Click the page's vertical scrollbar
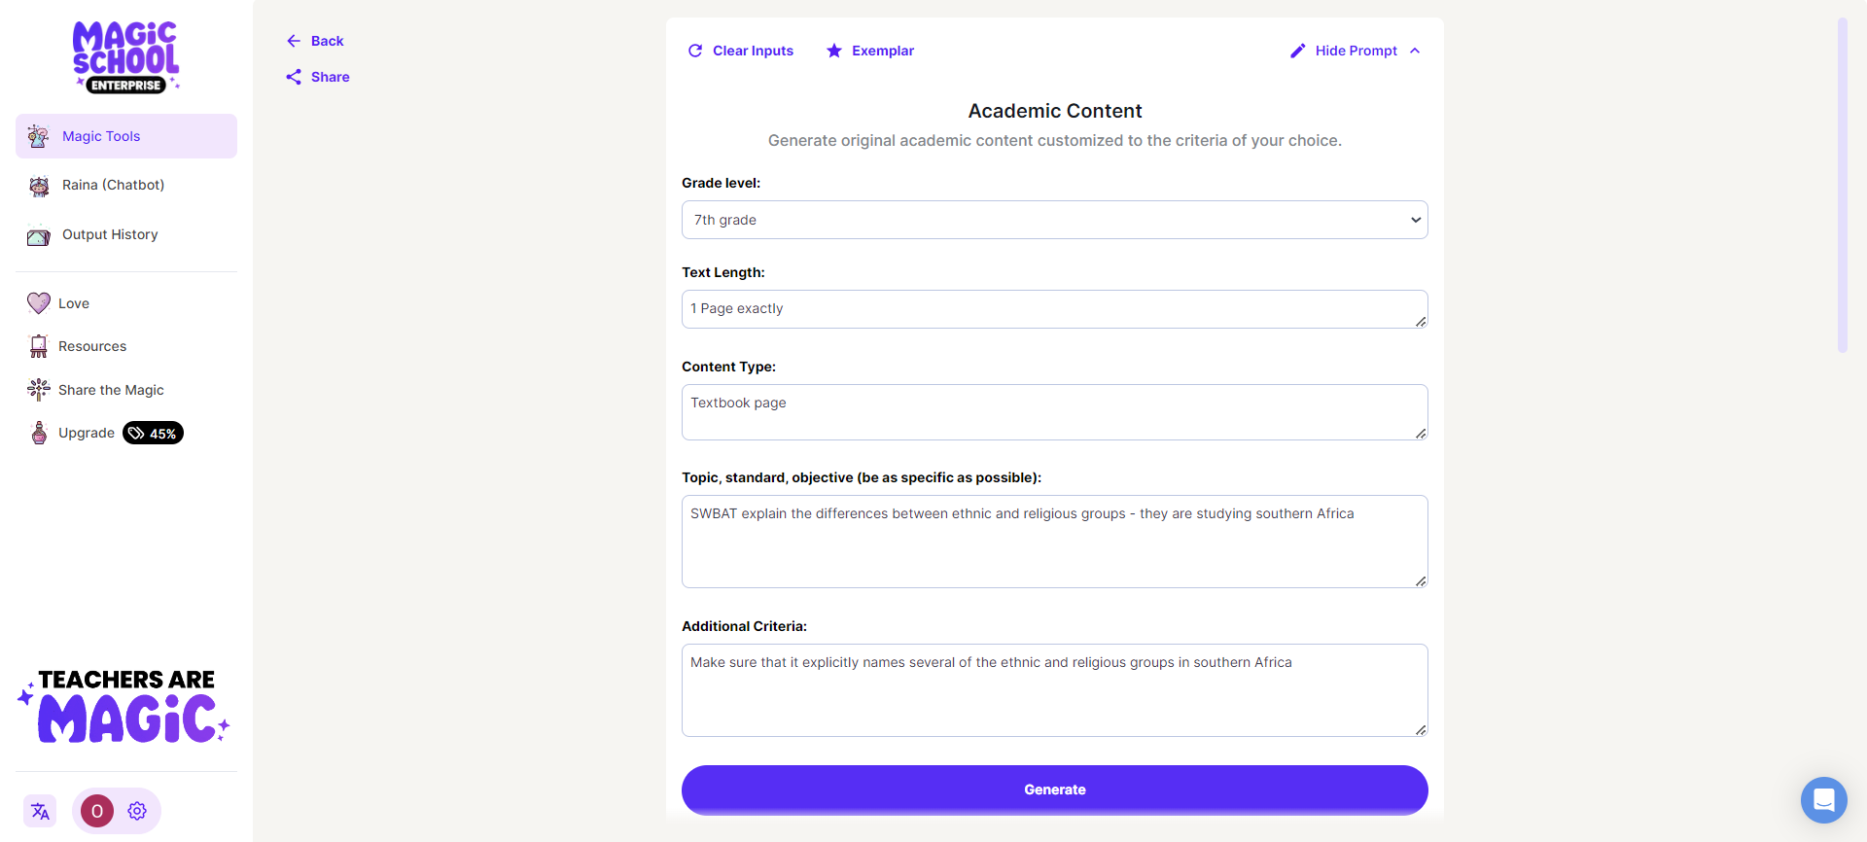 pos(1842,185)
